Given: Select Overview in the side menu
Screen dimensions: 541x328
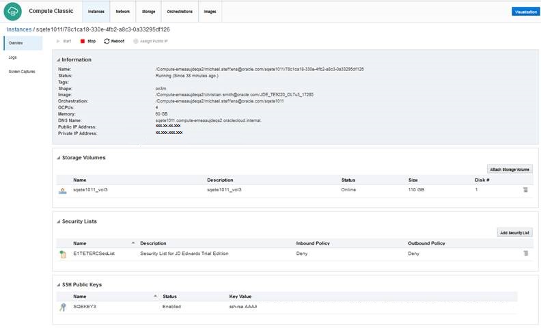Looking at the screenshot, I should [23, 43].
